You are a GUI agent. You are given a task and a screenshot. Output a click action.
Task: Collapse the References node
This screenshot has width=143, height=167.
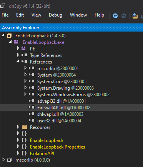click(x=18, y=61)
